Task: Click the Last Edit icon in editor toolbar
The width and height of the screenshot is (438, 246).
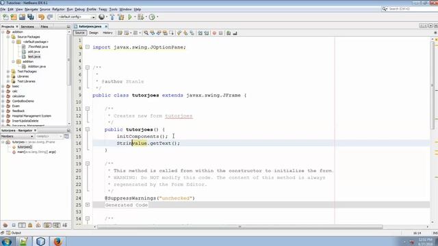Action: (x=120, y=33)
